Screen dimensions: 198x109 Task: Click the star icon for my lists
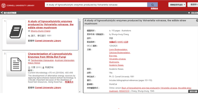click(x=189, y=13)
